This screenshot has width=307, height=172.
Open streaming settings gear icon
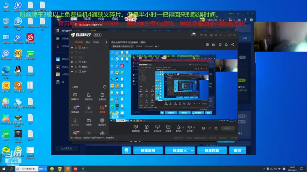tap(216, 128)
